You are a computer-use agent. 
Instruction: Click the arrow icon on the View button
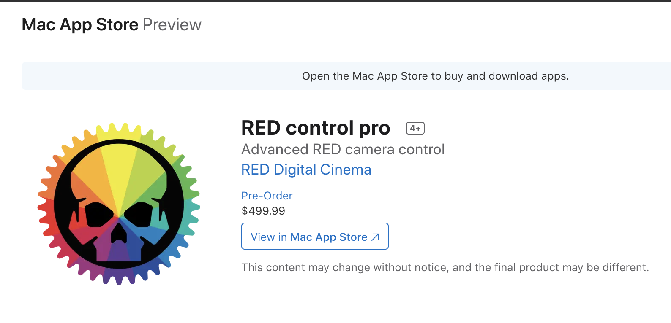coord(375,237)
